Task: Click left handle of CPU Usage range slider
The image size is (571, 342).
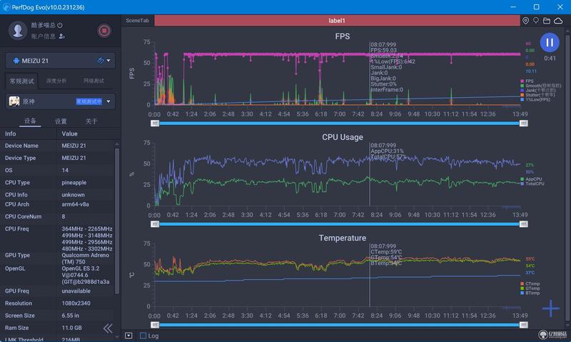Action: (x=155, y=224)
